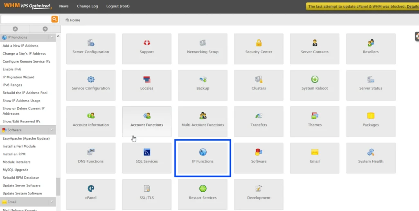The image size is (419, 211).
Task: Open the Email envelope tile
Action: (315, 158)
